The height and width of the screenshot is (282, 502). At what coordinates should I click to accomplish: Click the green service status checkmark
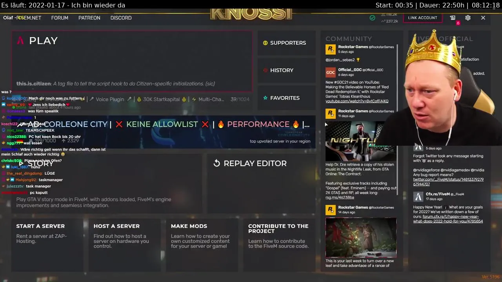[372, 18]
